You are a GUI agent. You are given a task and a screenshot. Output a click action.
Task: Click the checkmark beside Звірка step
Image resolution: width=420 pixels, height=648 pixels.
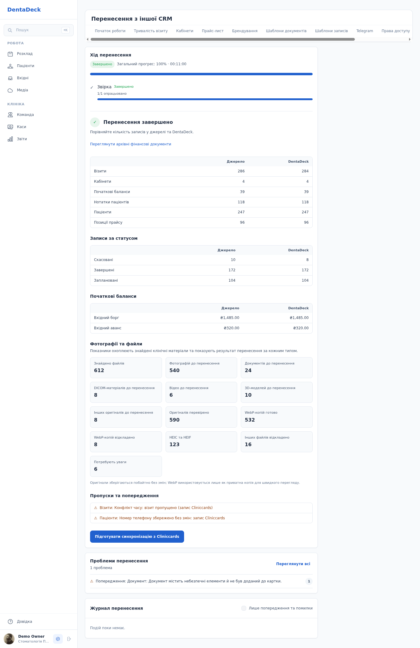click(x=92, y=87)
